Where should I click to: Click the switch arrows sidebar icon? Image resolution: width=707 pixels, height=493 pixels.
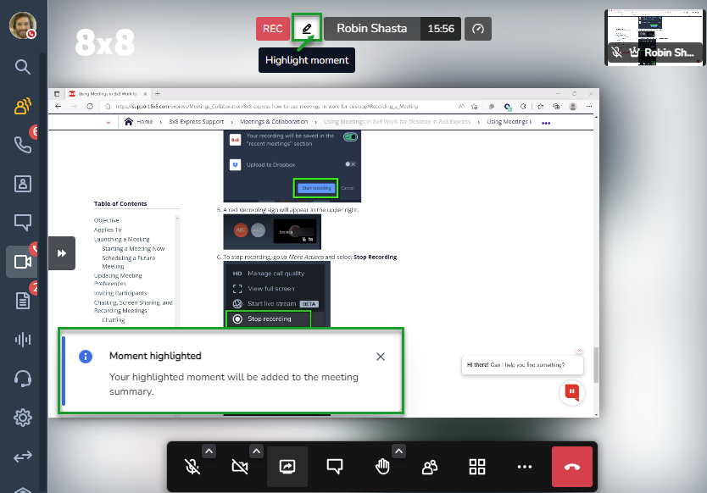[x=23, y=457]
